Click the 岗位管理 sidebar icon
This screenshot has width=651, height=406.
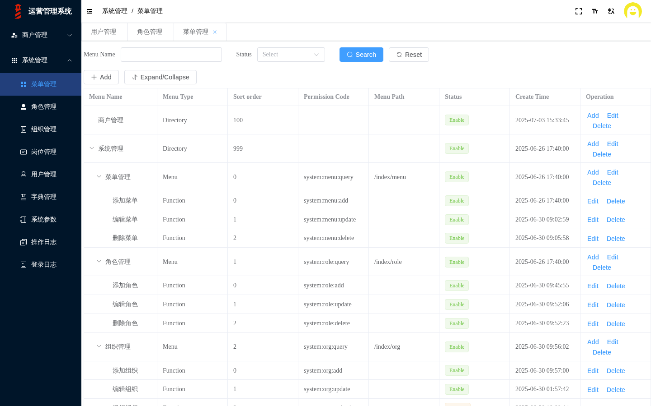[24, 152]
